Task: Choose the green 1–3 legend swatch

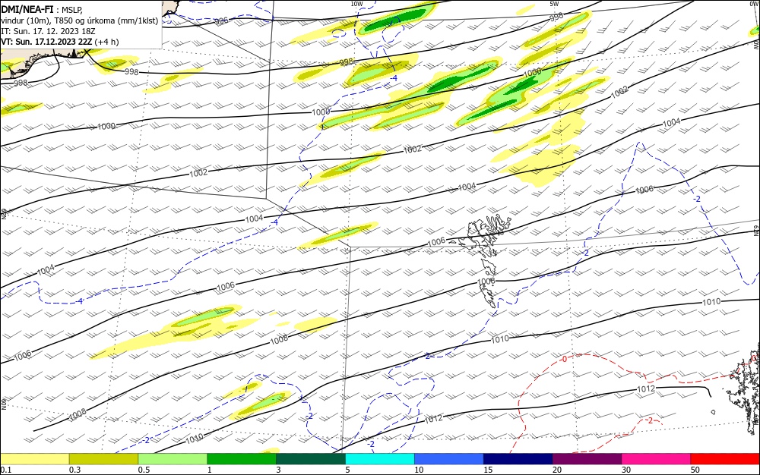Action: coord(242,459)
